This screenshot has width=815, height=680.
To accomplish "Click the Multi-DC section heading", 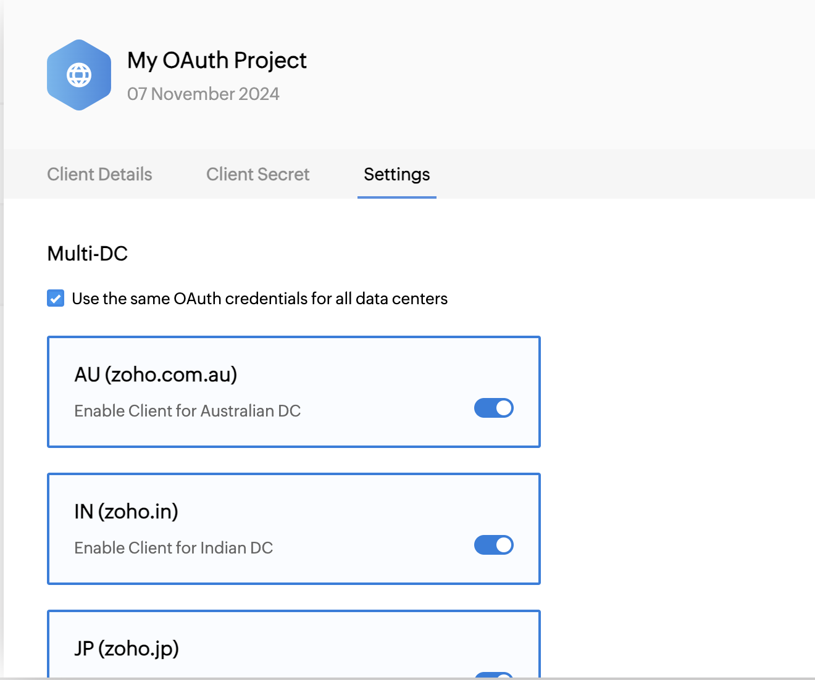I will point(88,254).
